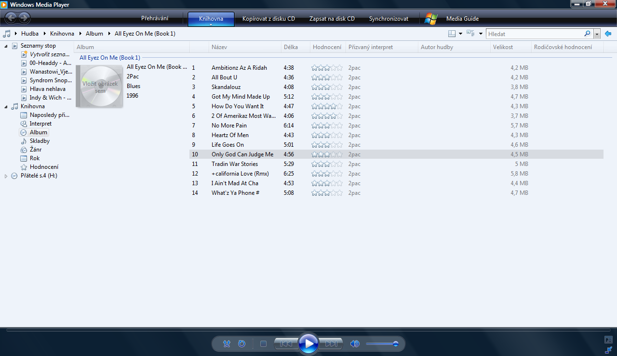The height and width of the screenshot is (356, 617).
Task: Mute the volume
Action: pyautogui.click(x=355, y=344)
